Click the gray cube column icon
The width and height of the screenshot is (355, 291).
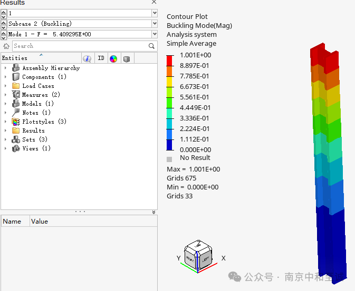point(127,59)
